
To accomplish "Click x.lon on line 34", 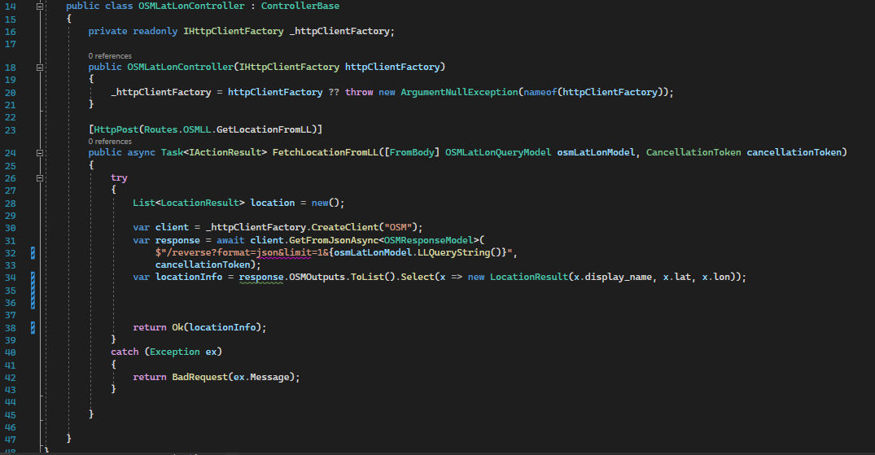I will tap(716, 277).
